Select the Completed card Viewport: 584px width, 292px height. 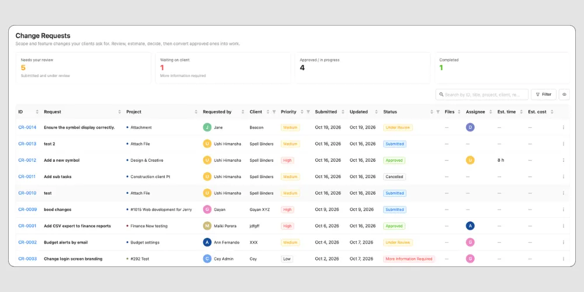(x=502, y=68)
